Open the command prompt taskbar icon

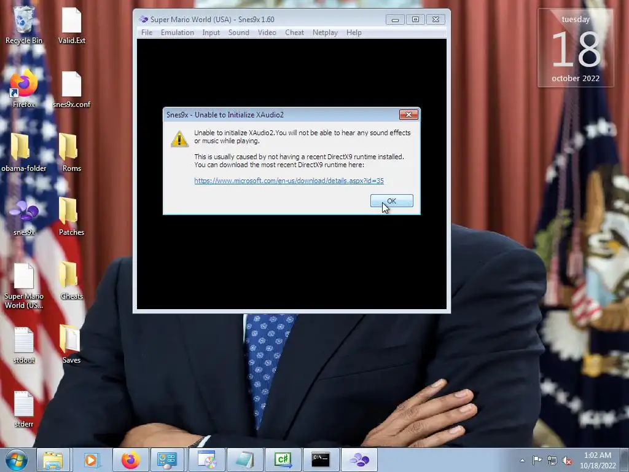coord(321,460)
